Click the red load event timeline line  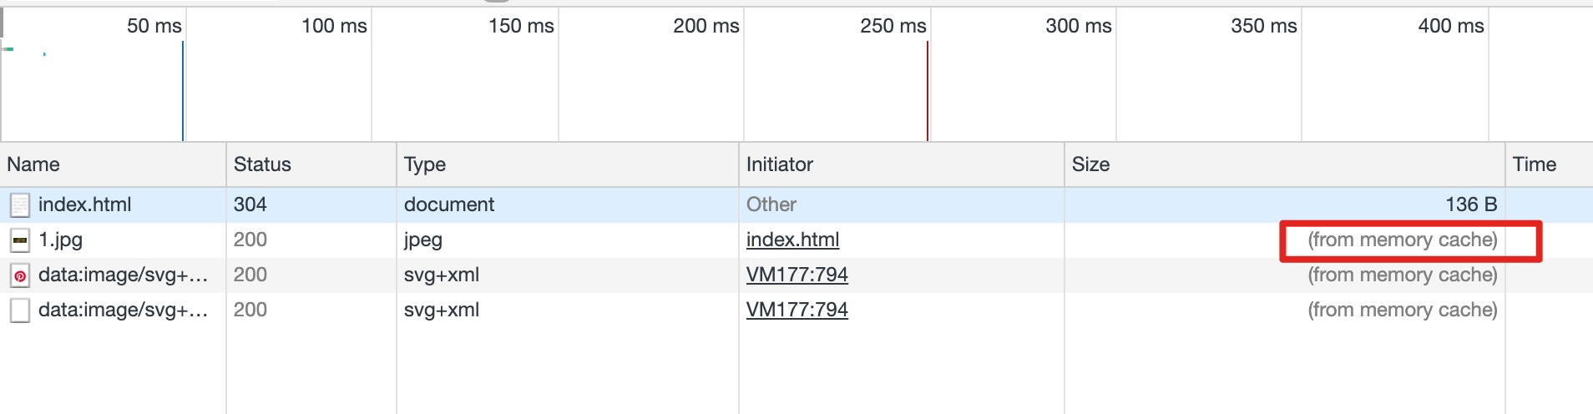coord(927,92)
